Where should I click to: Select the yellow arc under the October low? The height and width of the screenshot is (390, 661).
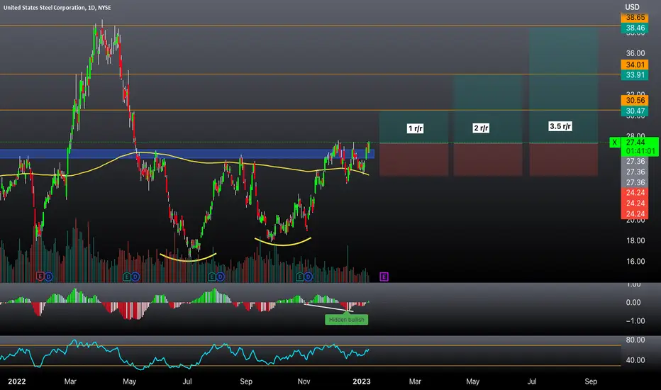[283, 243]
